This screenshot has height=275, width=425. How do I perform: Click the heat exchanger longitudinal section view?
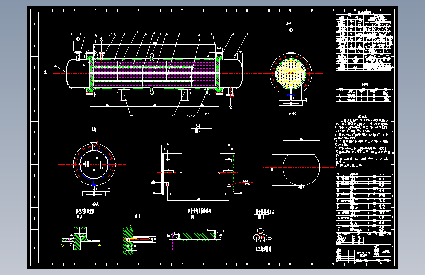pos(154,73)
